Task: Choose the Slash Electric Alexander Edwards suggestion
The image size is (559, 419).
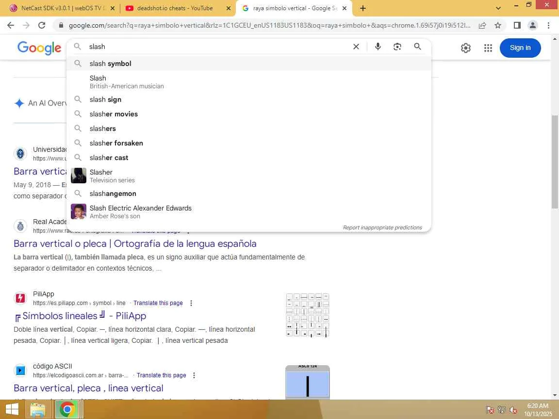Action: [249, 211]
